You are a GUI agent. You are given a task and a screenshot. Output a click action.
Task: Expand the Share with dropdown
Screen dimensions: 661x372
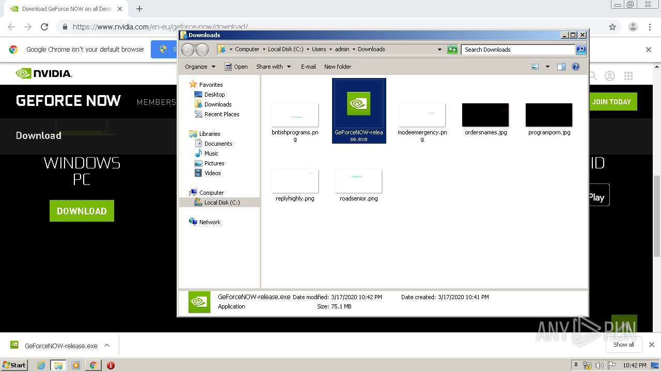coord(273,67)
